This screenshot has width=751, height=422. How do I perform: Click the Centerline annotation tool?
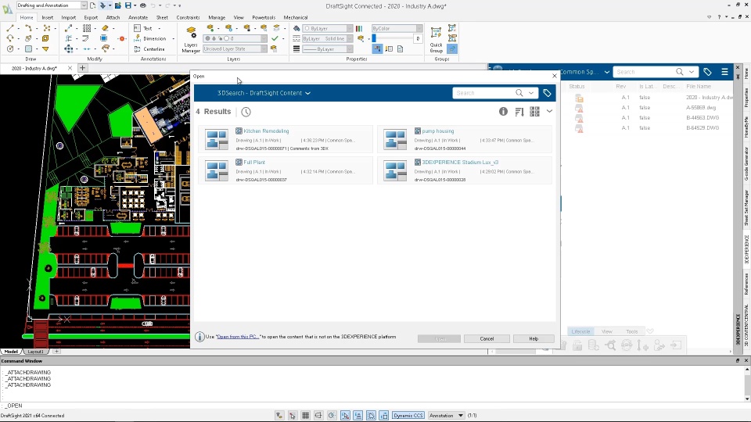pos(149,48)
